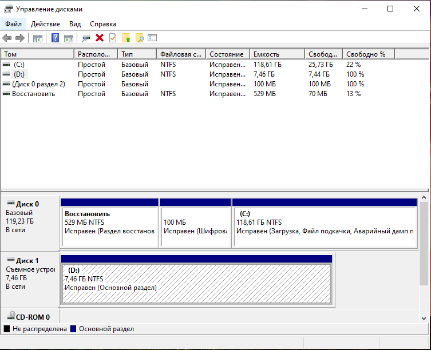Select the (C:) 118,61 ГБ NTFS partition block

325,223
